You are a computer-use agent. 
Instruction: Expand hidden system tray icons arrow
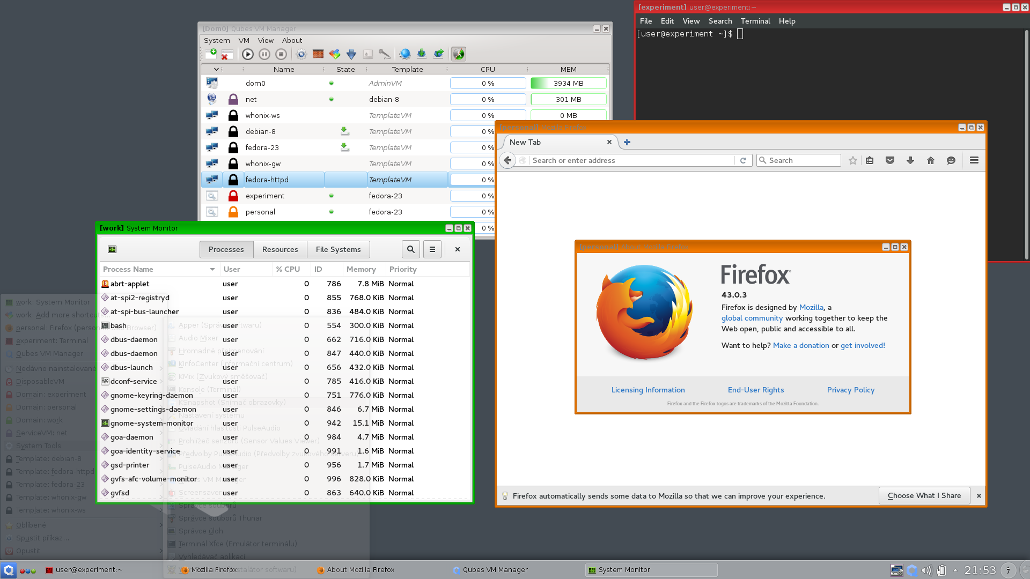955,570
